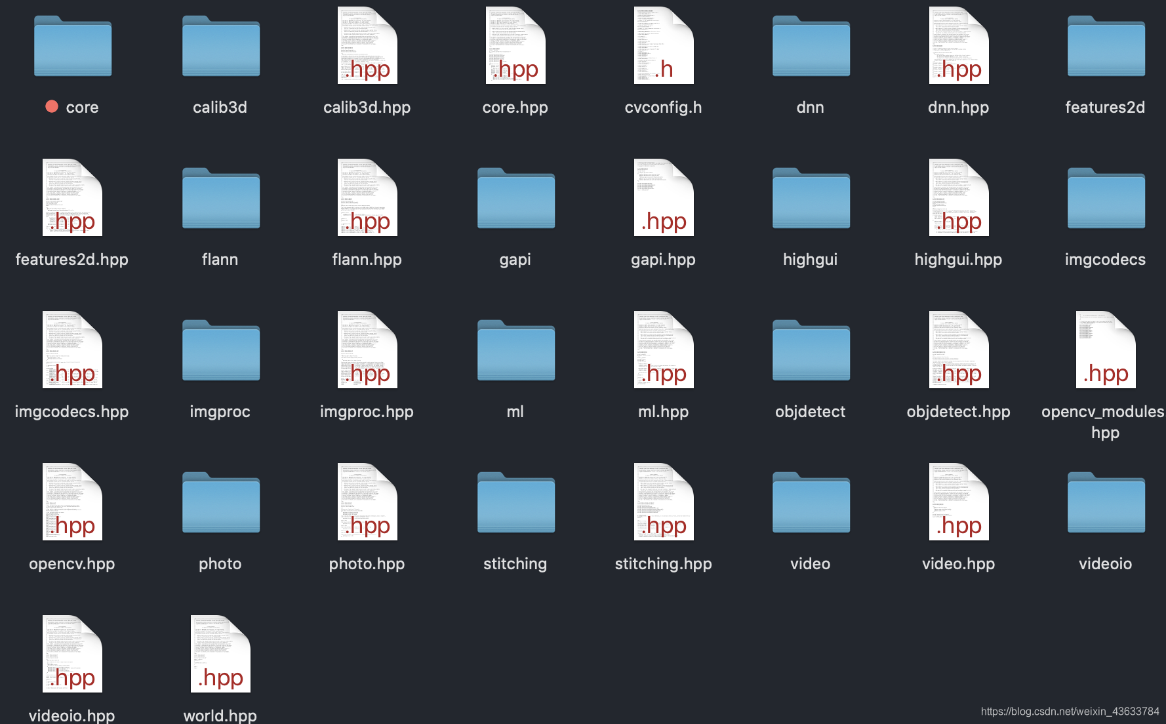Select the photo folder icon
The height and width of the screenshot is (724, 1166).
tap(221, 502)
